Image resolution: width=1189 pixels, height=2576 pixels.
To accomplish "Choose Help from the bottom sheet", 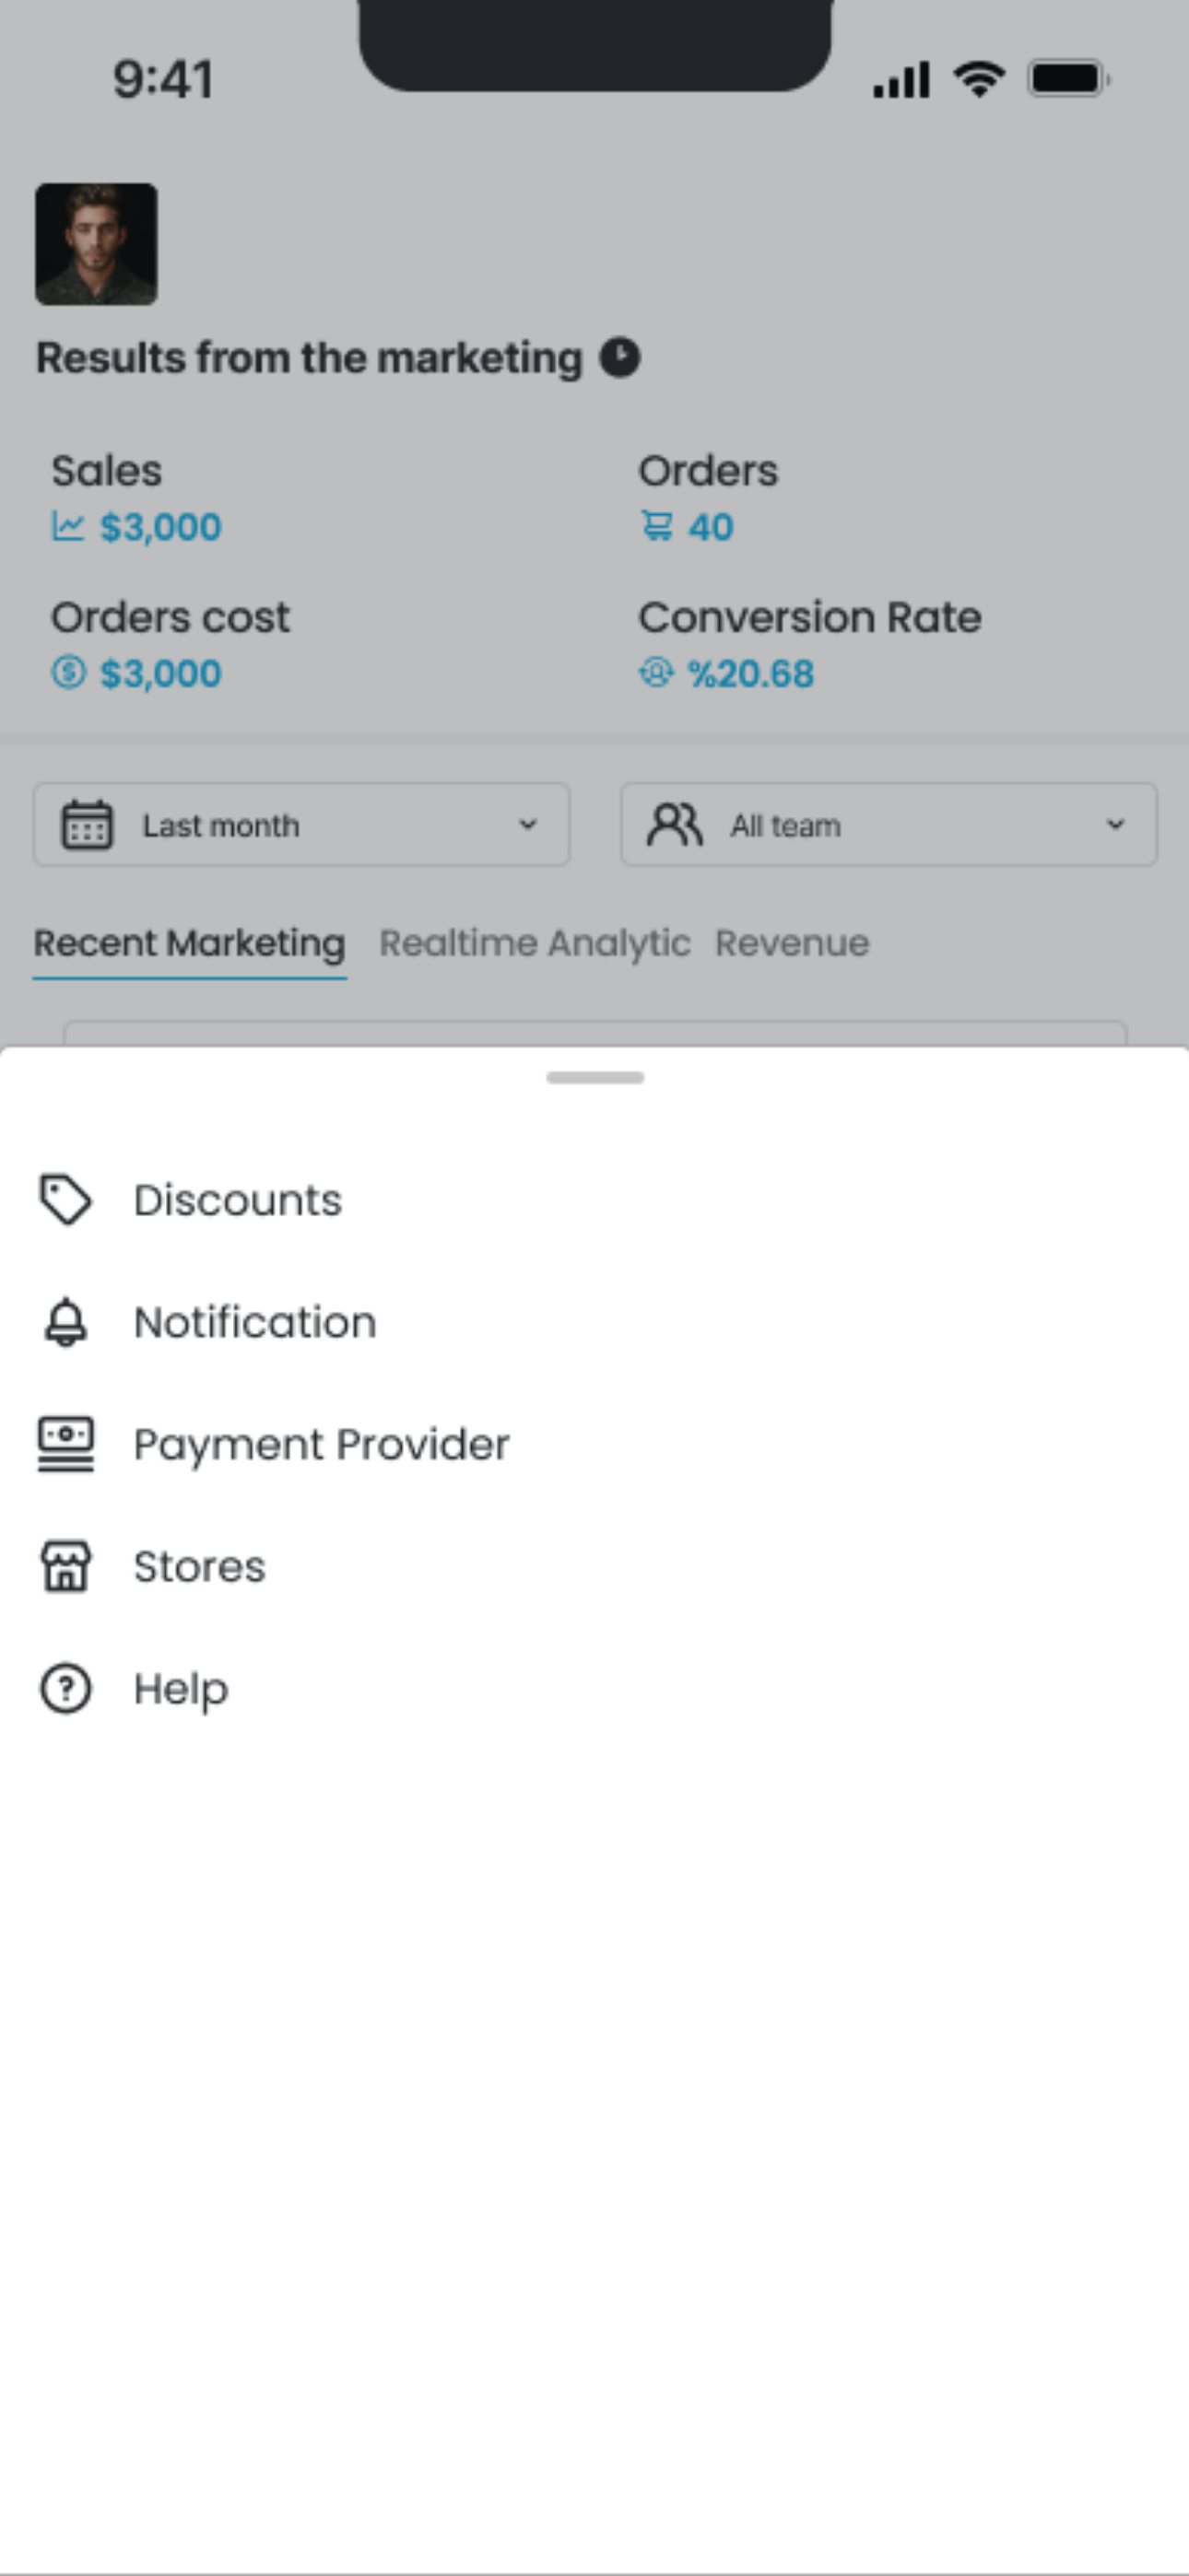I will tap(594, 1688).
